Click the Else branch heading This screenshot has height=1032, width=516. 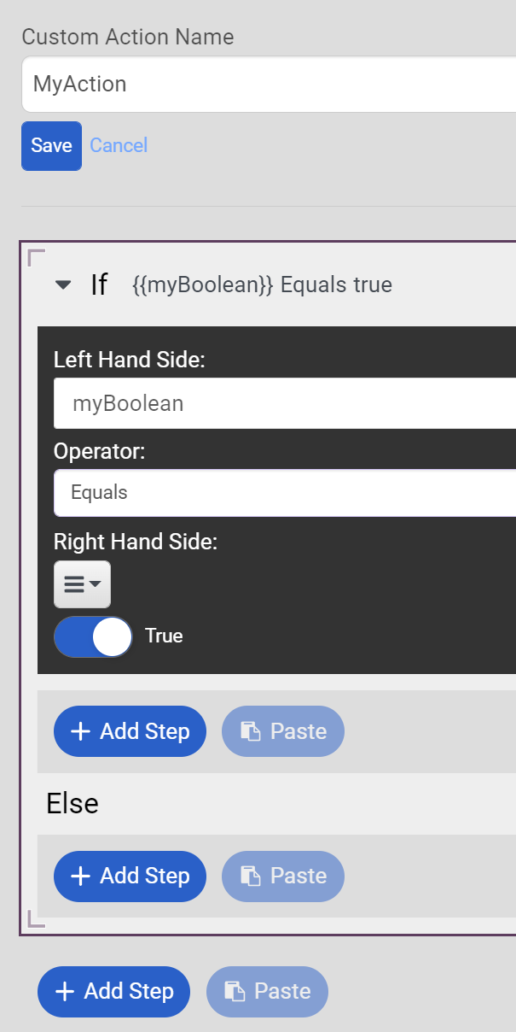[x=72, y=803]
